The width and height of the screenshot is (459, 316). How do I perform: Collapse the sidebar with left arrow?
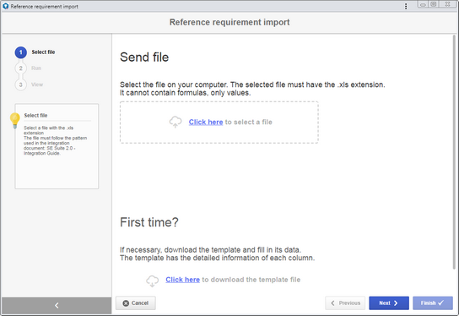pyautogui.click(x=57, y=306)
